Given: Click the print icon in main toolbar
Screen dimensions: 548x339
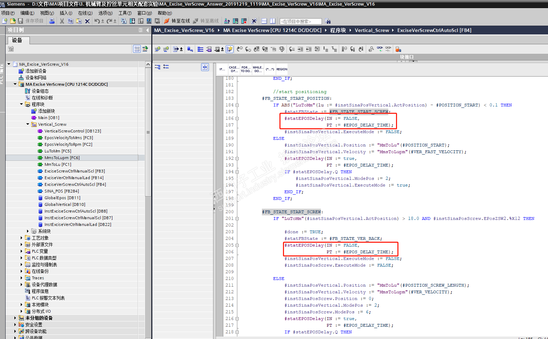Looking at the screenshot, I should [52, 21].
